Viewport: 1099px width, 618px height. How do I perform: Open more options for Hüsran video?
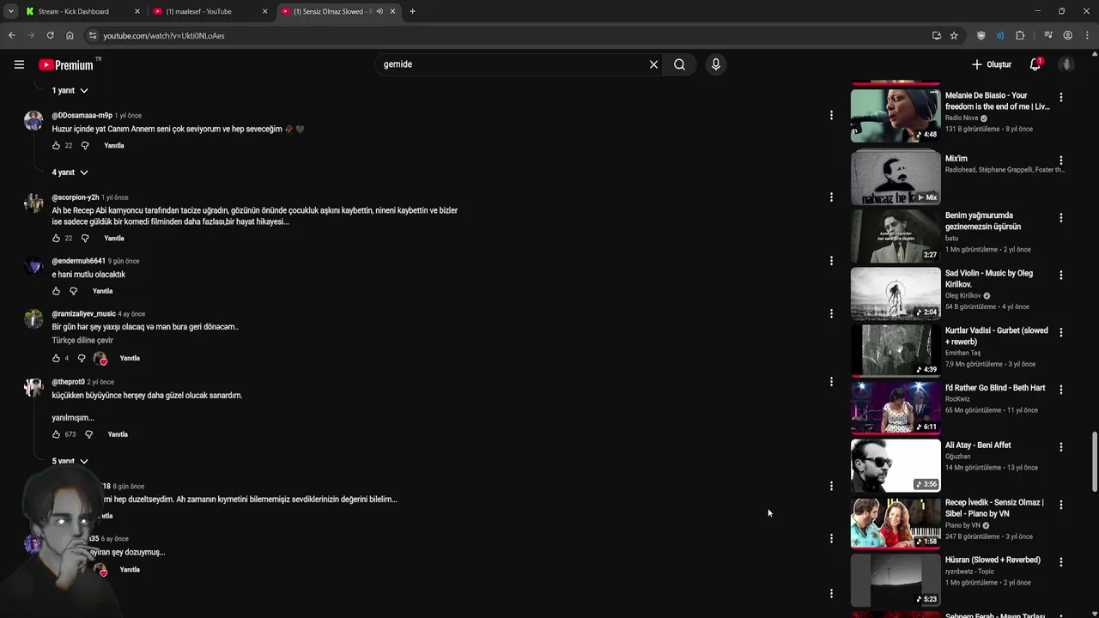(1061, 562)
